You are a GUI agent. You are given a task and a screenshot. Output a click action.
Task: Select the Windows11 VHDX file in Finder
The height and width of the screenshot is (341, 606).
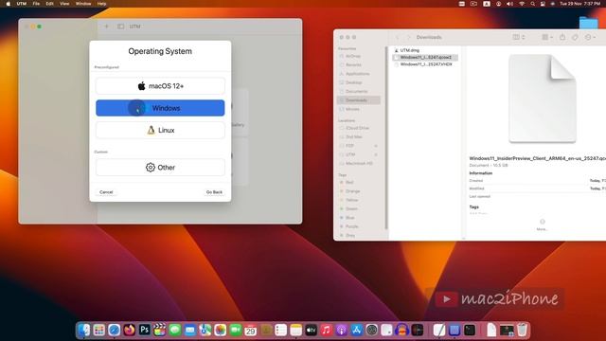425,64
